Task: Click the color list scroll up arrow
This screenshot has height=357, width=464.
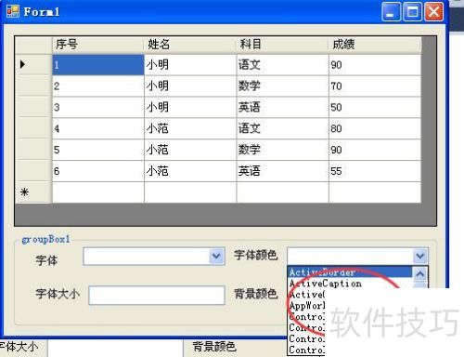Action: pyautogui.click(x=420, y=273)
